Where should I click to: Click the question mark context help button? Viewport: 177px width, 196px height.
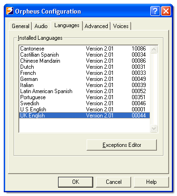click(155, 11)
